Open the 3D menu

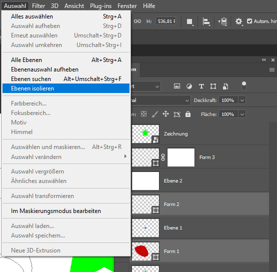point(54,6)
